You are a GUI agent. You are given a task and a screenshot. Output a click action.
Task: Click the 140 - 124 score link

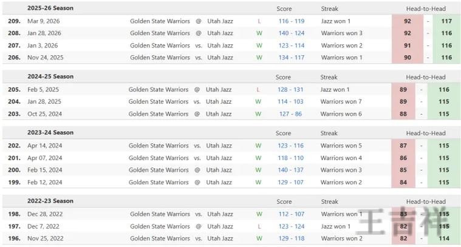[292, 33]
